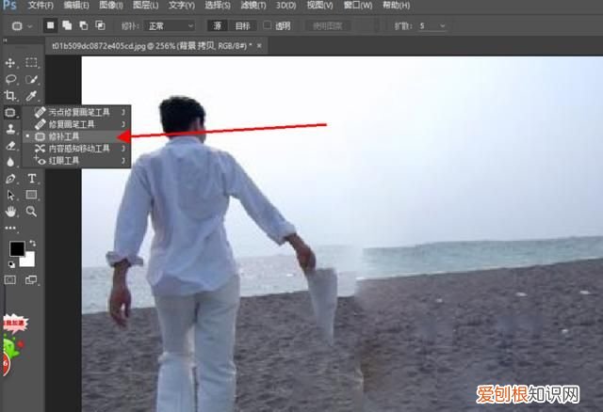Screen dimensions: 603x412
Task: Select the Crop tool
Action: [10, 95]
